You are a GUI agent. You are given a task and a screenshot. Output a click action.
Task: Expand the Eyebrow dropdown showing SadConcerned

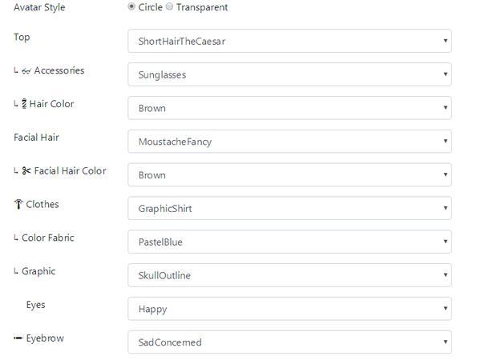coord(289,342)
